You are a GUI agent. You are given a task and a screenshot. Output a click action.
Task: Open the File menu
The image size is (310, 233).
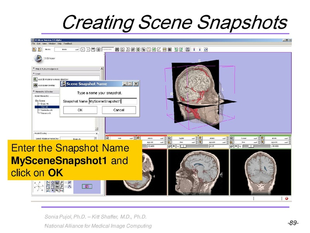pos(33,43)
